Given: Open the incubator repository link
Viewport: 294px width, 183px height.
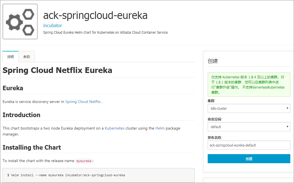Looking at the screenshot, I should 53,25.
